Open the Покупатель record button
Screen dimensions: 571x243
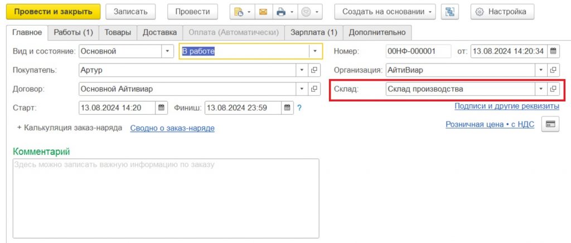click(314, 70)
